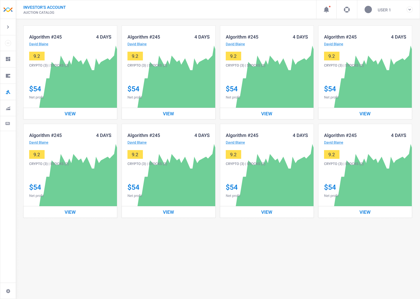Image resolution: width=420 pixels, height=299 pixels.
Task: Open settings gear at sidebar bottom
Action: tap(8, 291)
